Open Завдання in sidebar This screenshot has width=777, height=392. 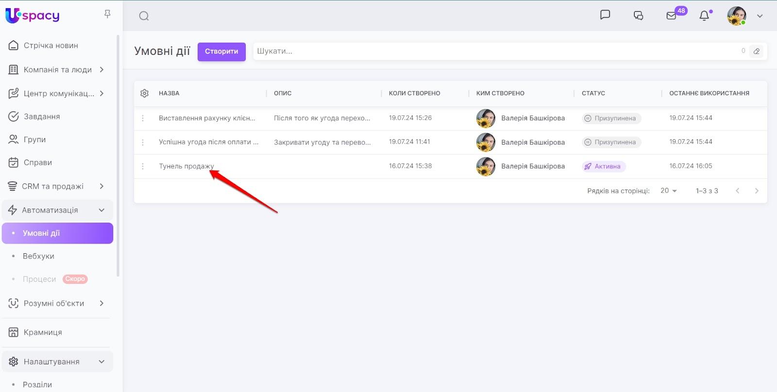(42, 116)
